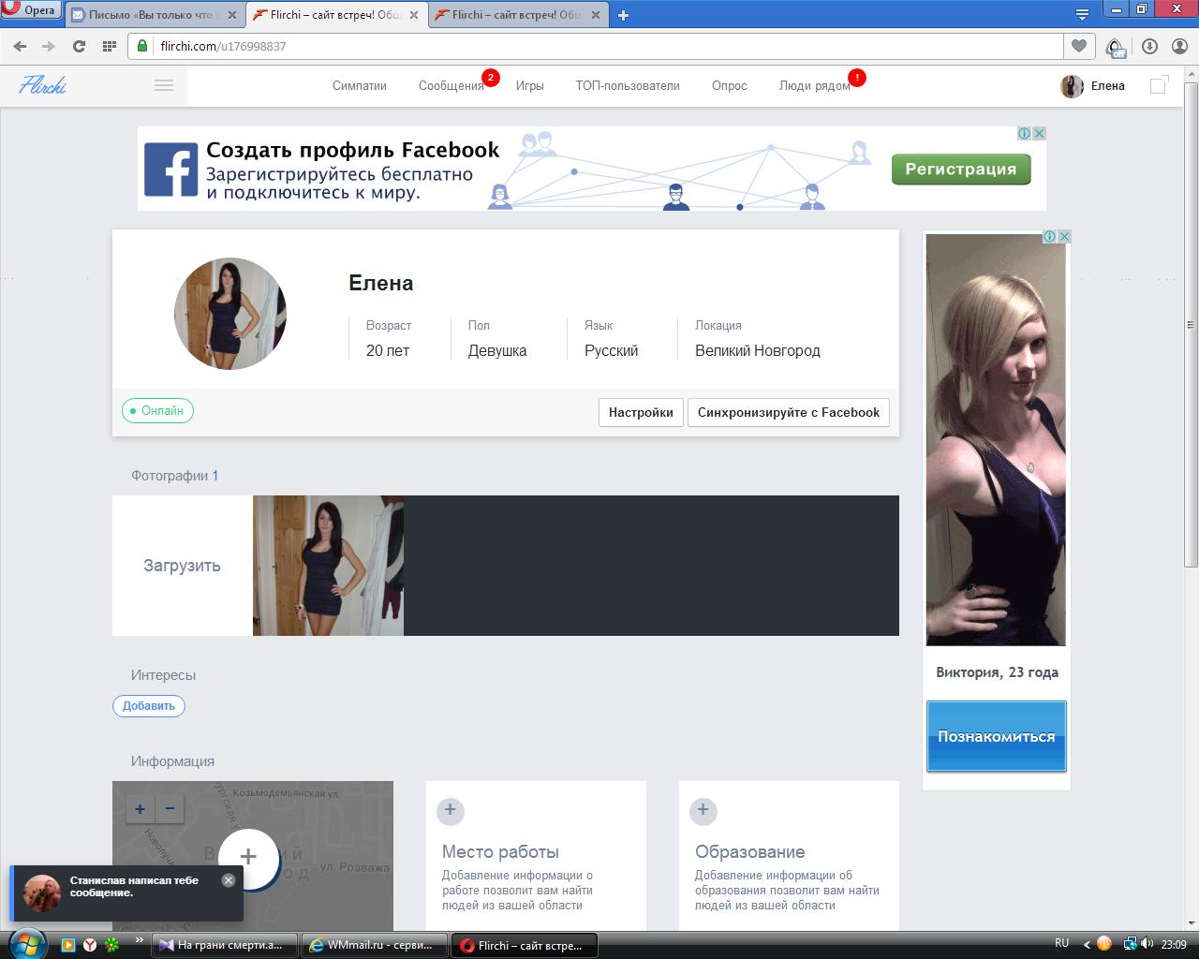The height and width of the screenshot is (959, 1199).
Task: Zoom out on the map
Action: click(170, 809)
